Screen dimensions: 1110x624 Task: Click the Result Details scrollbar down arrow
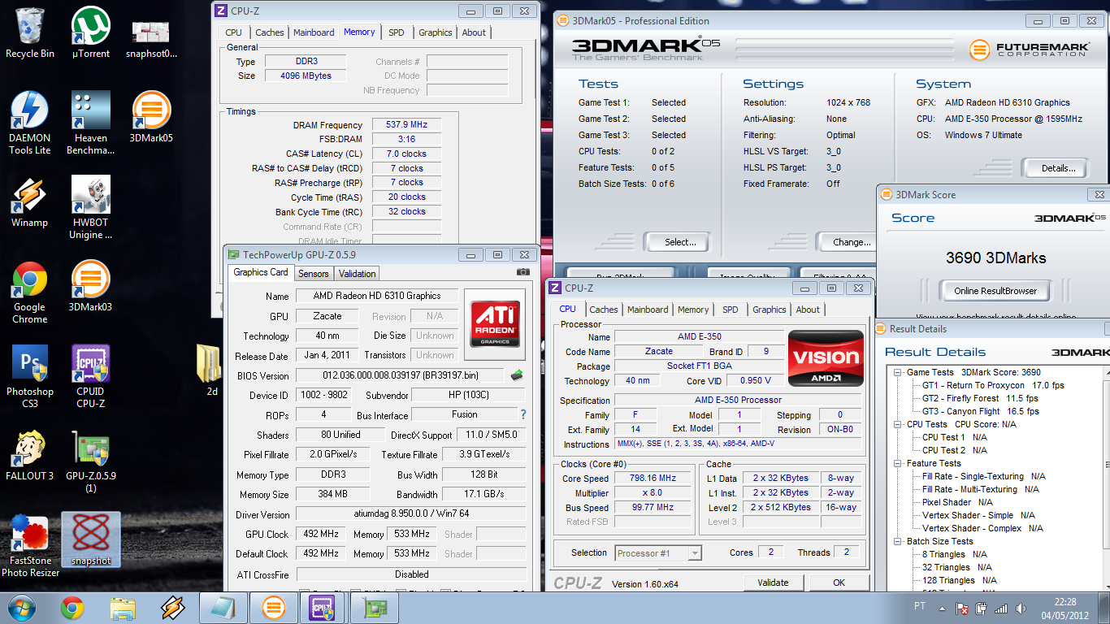(1106, 586)
